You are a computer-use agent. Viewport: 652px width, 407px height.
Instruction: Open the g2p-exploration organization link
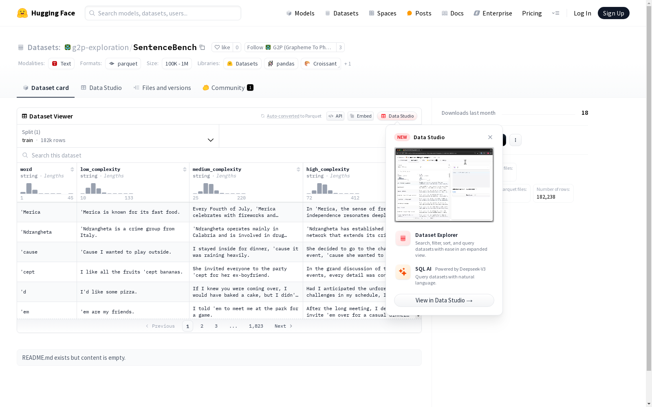coord(100,47)
